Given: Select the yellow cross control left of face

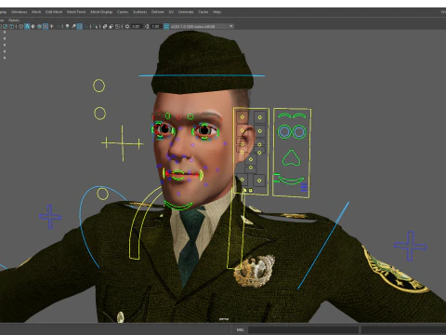Looking at the screenshot, I should click(123, 143).
